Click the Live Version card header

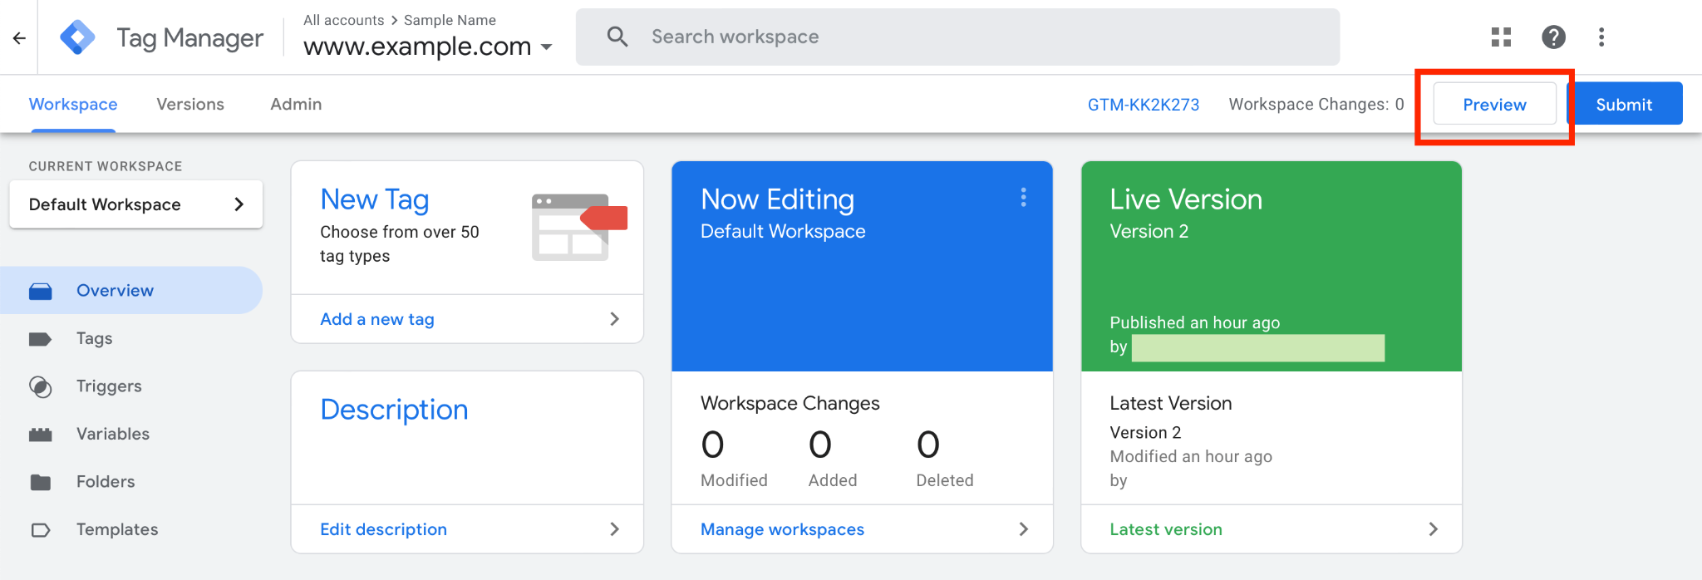point(1272,266)
